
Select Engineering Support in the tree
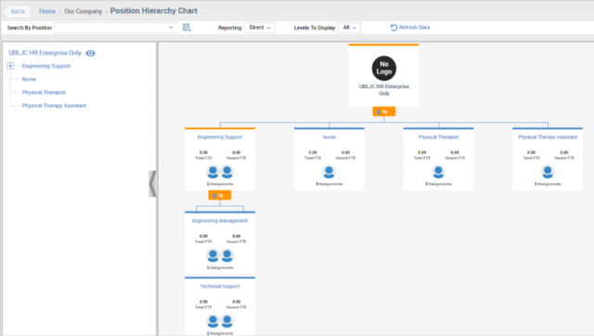[x=45, y=66]
